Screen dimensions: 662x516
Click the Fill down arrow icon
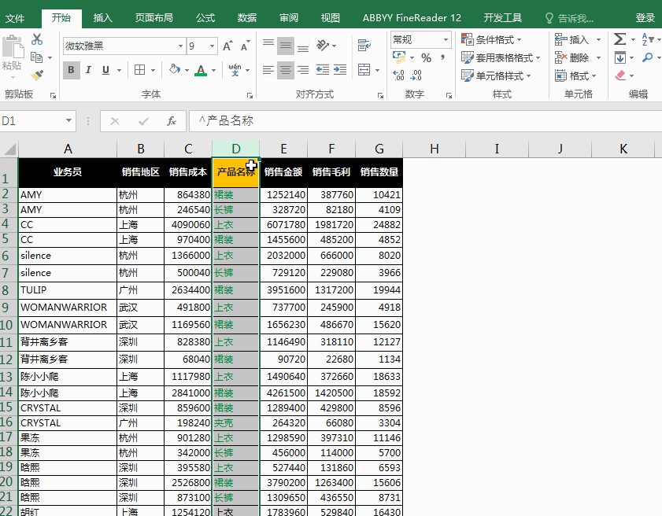pos(619,57)
